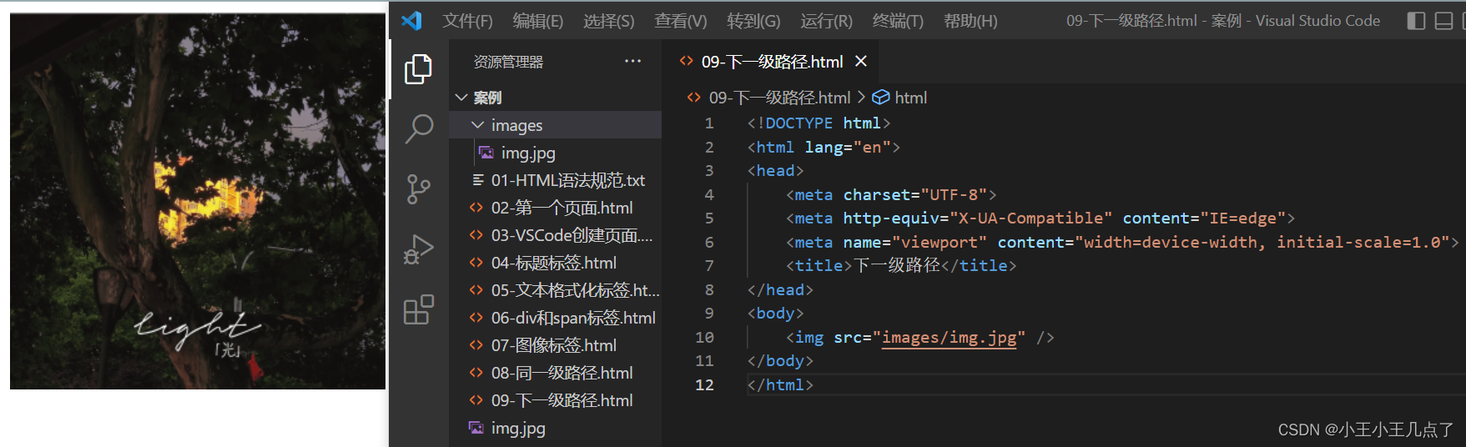
Task: Open the 文件(F) menu
Action: tap(467, 21)
